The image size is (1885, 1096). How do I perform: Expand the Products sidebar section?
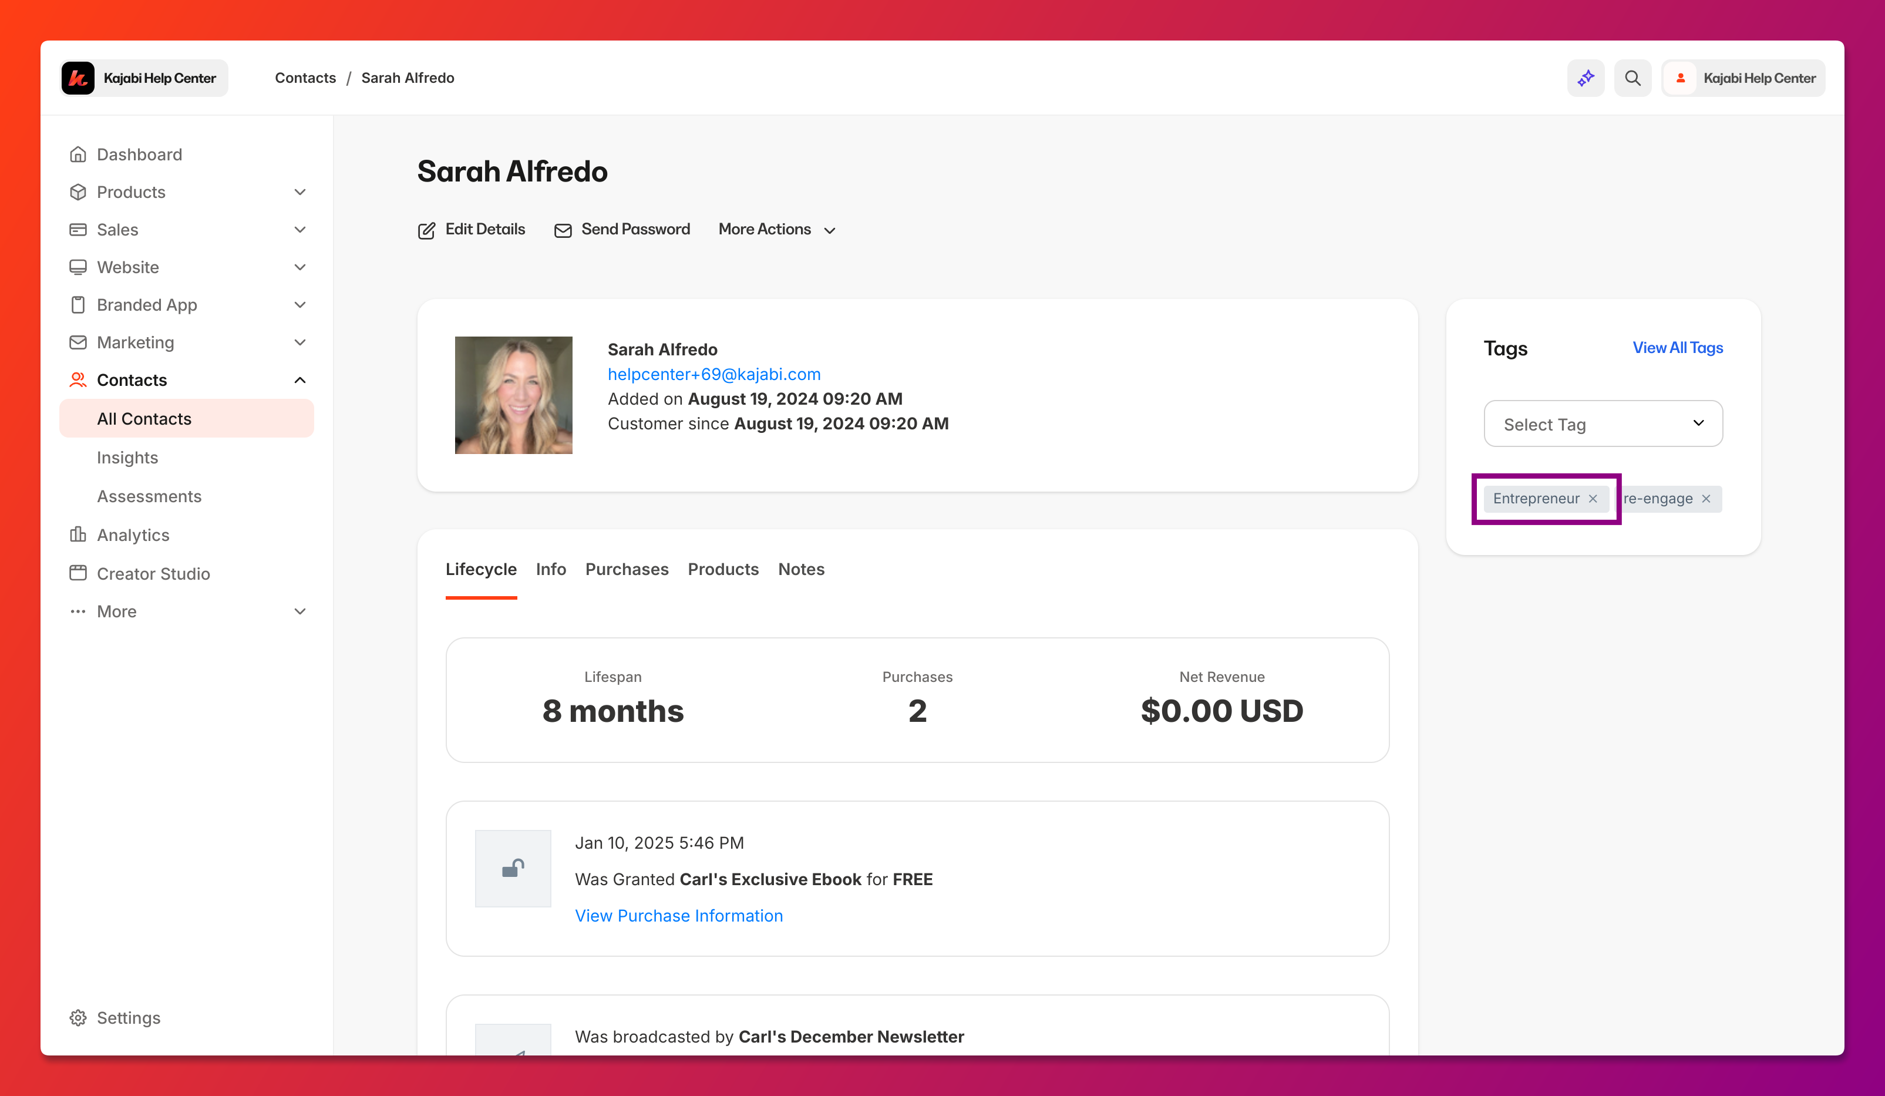click(x=300, y=192)
